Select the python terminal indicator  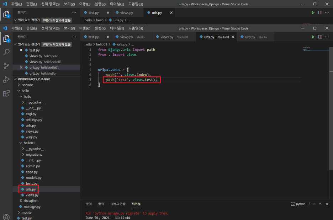click(x=298, y=204)
